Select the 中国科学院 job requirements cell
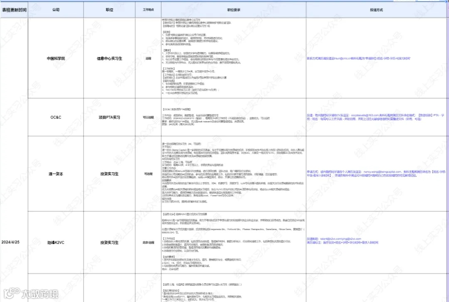Image resolution: width=449 pixels, height=302 pixels. click(234, 58)
